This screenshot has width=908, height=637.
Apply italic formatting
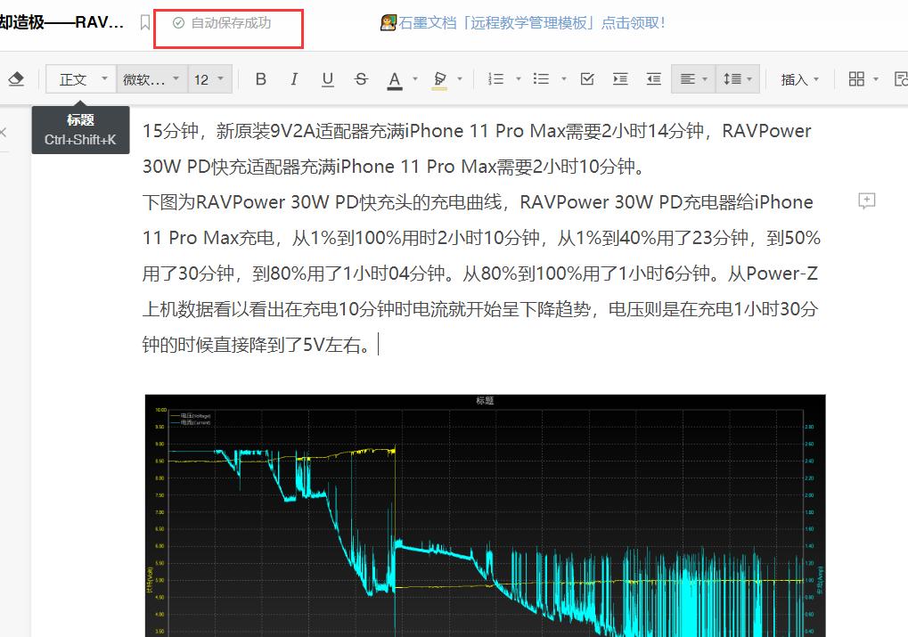click(x=293, y=78)
